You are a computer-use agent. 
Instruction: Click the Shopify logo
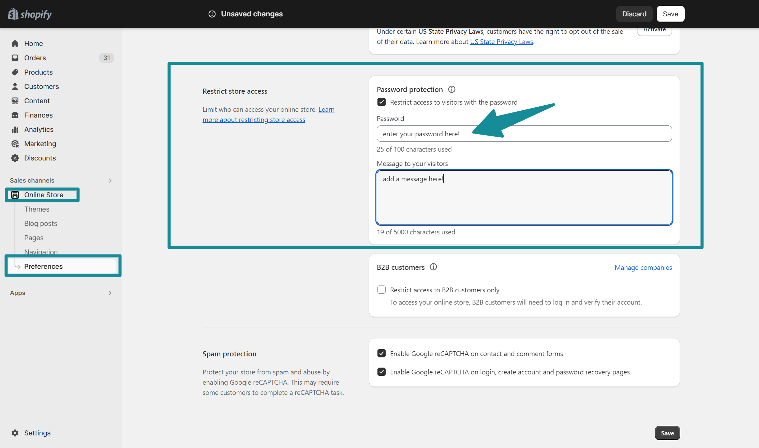pos(29,14)
